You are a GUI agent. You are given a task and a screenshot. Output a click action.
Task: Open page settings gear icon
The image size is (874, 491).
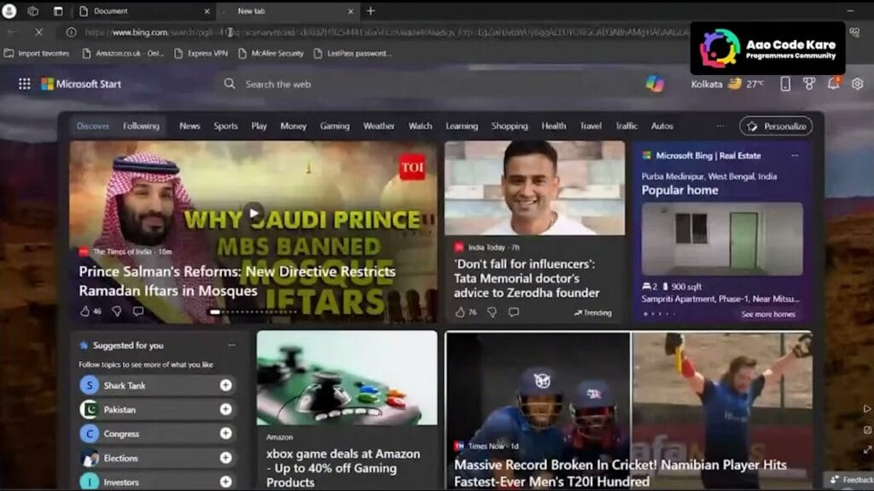point(857,84)
